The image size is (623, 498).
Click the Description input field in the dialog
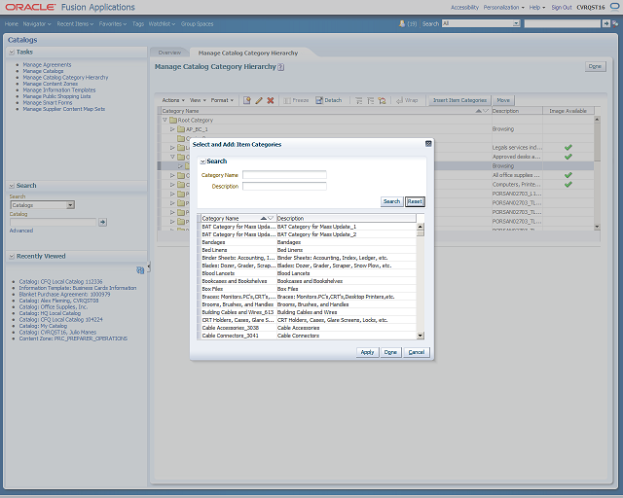(x=284, y=186)
